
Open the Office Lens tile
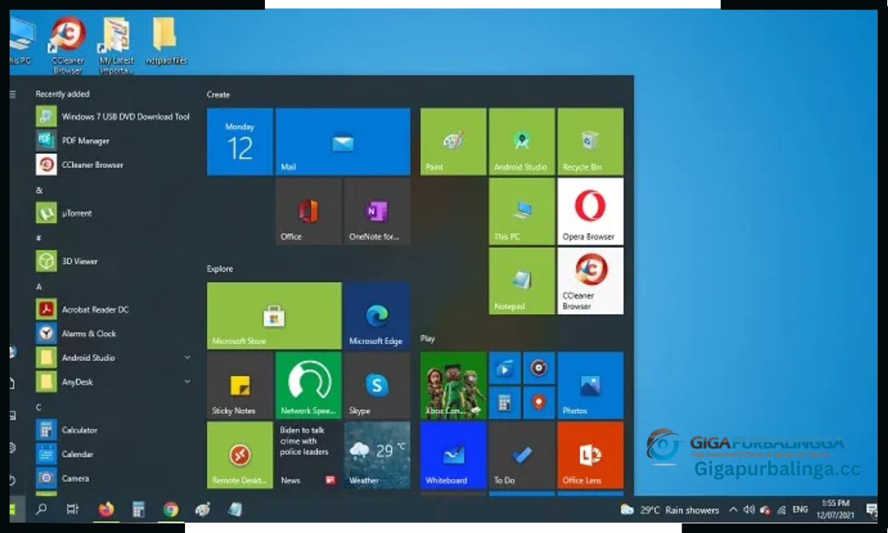[x=591, y=455]
